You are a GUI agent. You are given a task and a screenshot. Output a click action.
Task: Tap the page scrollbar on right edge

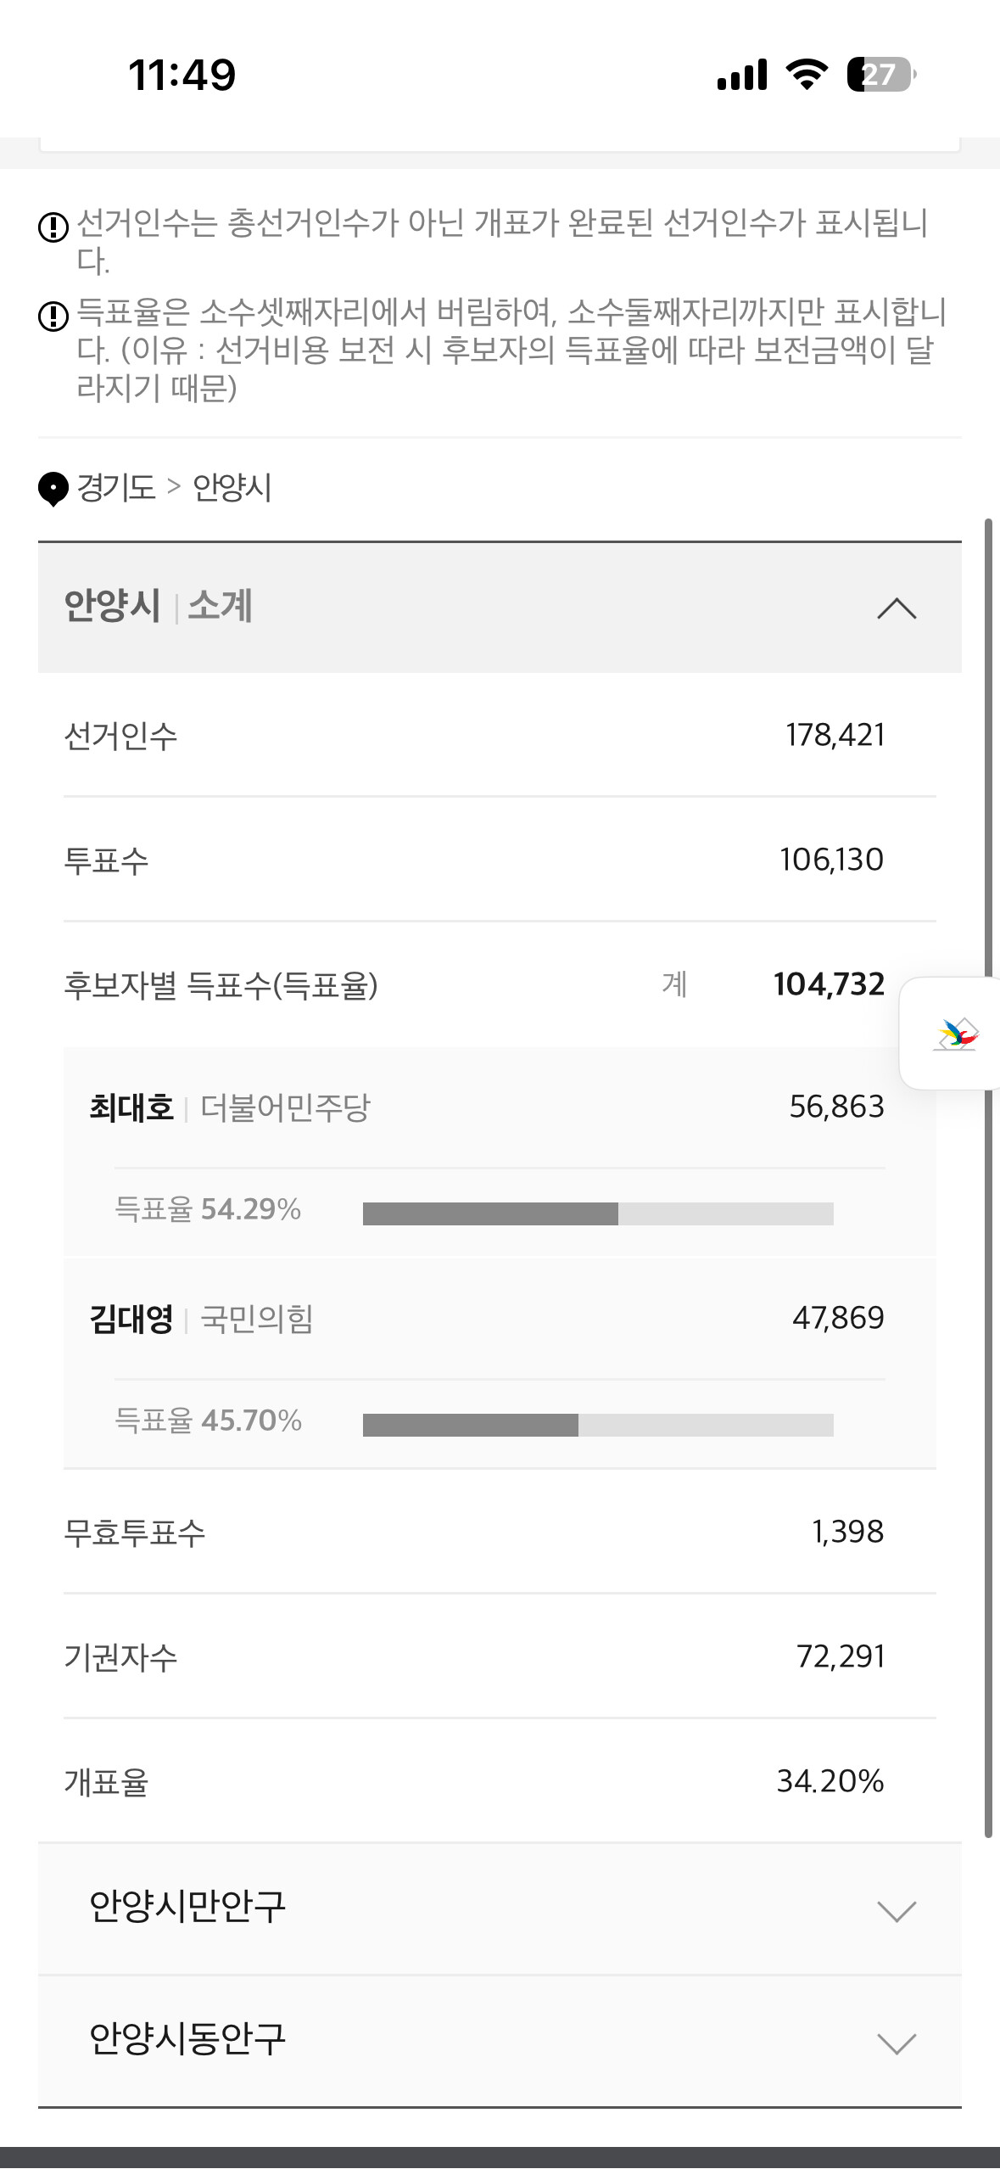click(x=988, y=1178)
